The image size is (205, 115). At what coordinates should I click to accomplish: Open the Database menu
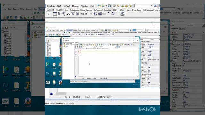51,6
